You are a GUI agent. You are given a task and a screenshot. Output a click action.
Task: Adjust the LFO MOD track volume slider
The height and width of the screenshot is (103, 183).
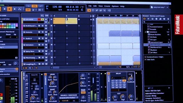click(x=34, y=22)
